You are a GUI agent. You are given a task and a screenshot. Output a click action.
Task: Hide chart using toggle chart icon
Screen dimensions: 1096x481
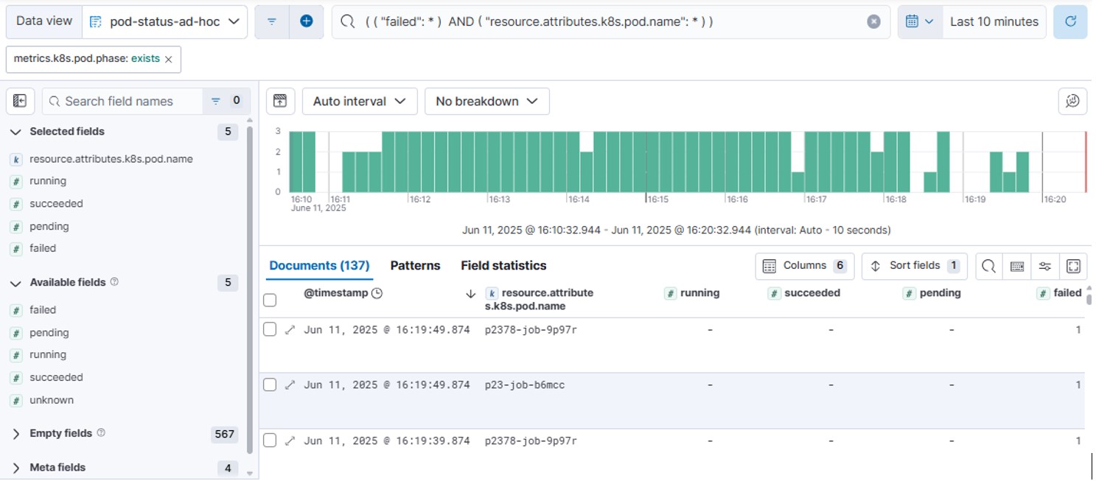coord(280,101)
